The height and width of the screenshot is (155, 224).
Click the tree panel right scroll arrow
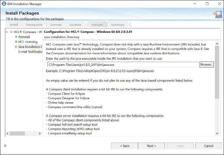(x=40, y=133)
